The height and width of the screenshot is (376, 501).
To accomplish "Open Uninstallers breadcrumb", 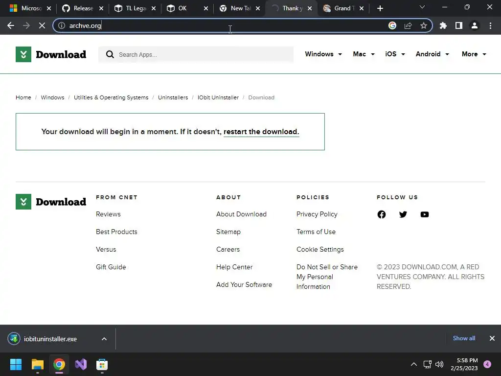I will tap(173, 97).
